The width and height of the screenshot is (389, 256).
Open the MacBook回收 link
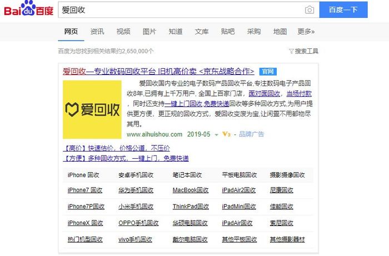(191, 190)
